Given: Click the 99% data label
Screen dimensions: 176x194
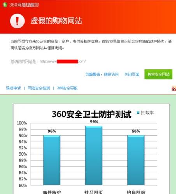Looking at the screenshot, I should tap(94, 122).
